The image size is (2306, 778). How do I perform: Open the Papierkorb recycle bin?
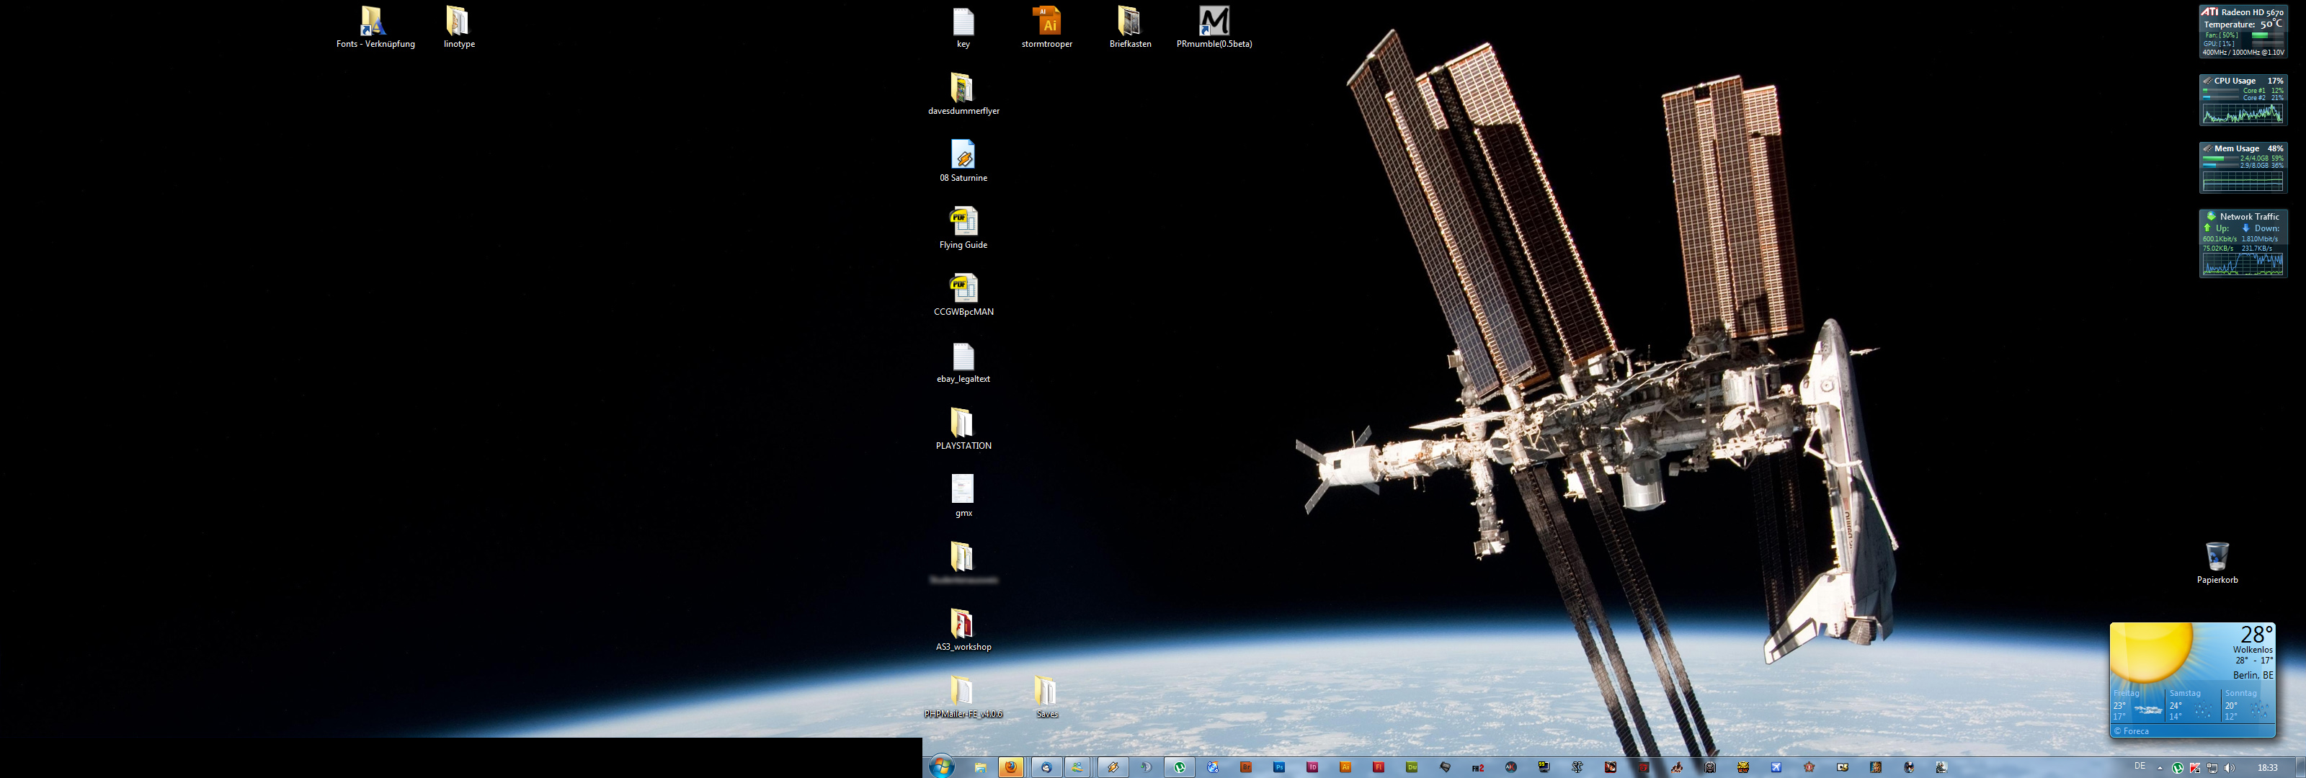tap(2217, 563)
